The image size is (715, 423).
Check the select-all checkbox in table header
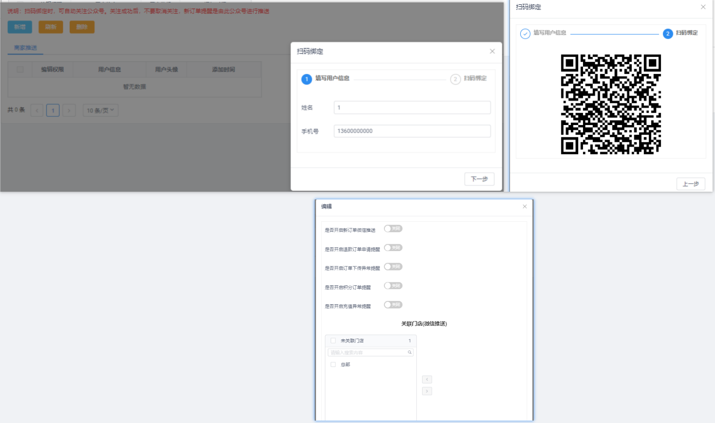[x=20, y=70]
